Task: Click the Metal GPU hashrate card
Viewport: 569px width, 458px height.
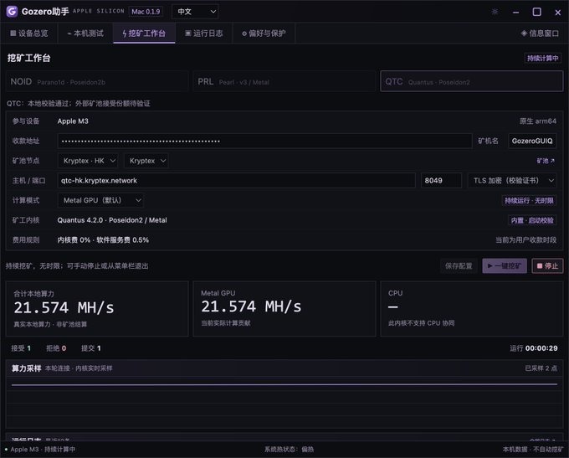Action: tap(284, 308)
